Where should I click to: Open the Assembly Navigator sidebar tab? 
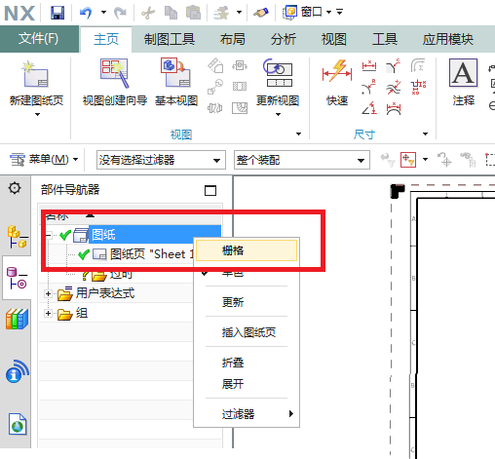[17, 236]
